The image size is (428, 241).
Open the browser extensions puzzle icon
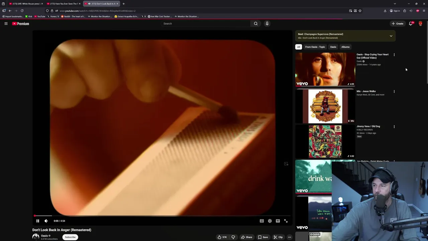[405, 11]
